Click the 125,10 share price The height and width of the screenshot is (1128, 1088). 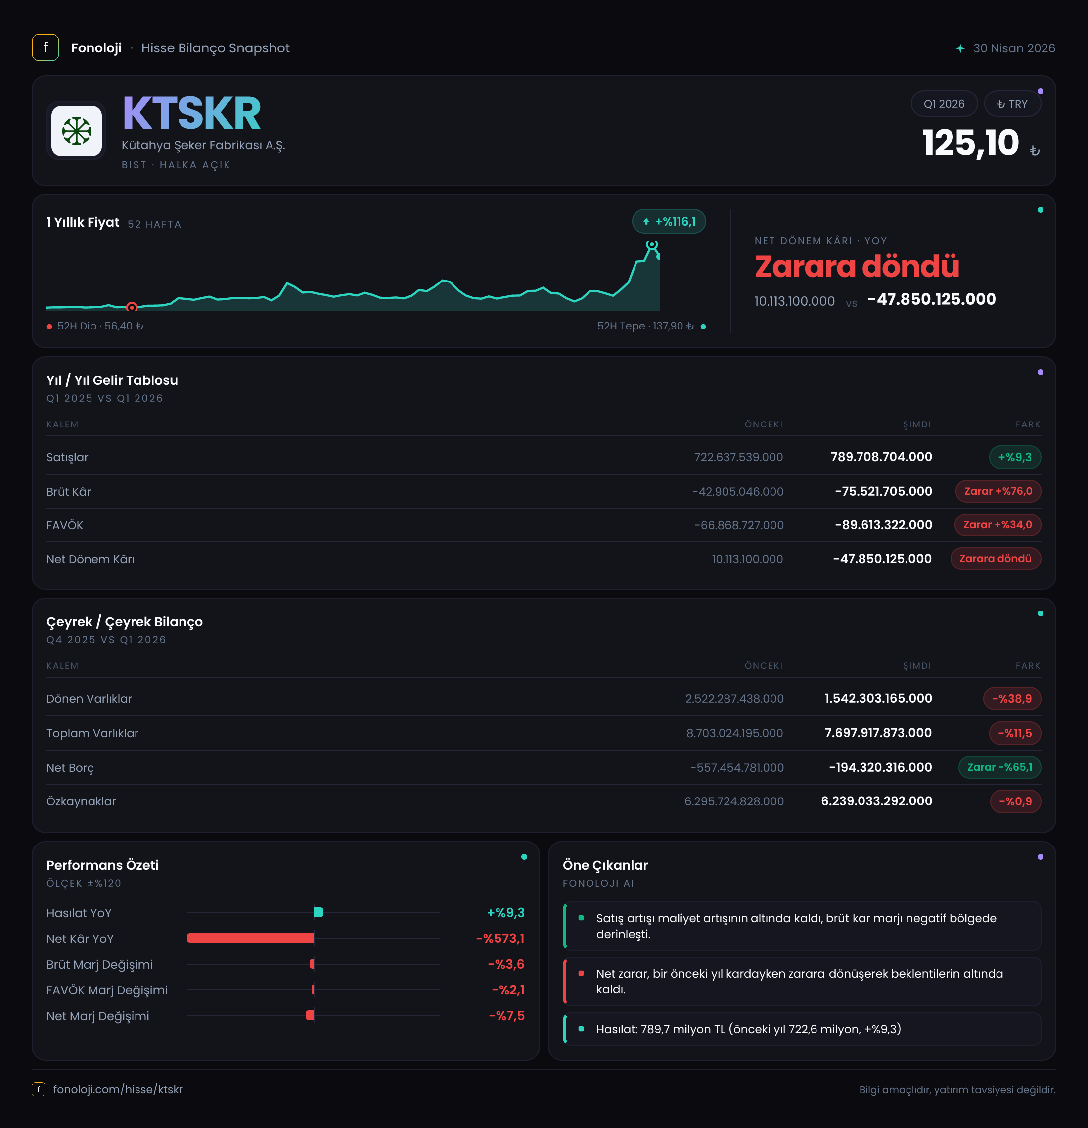pos(971,142)
